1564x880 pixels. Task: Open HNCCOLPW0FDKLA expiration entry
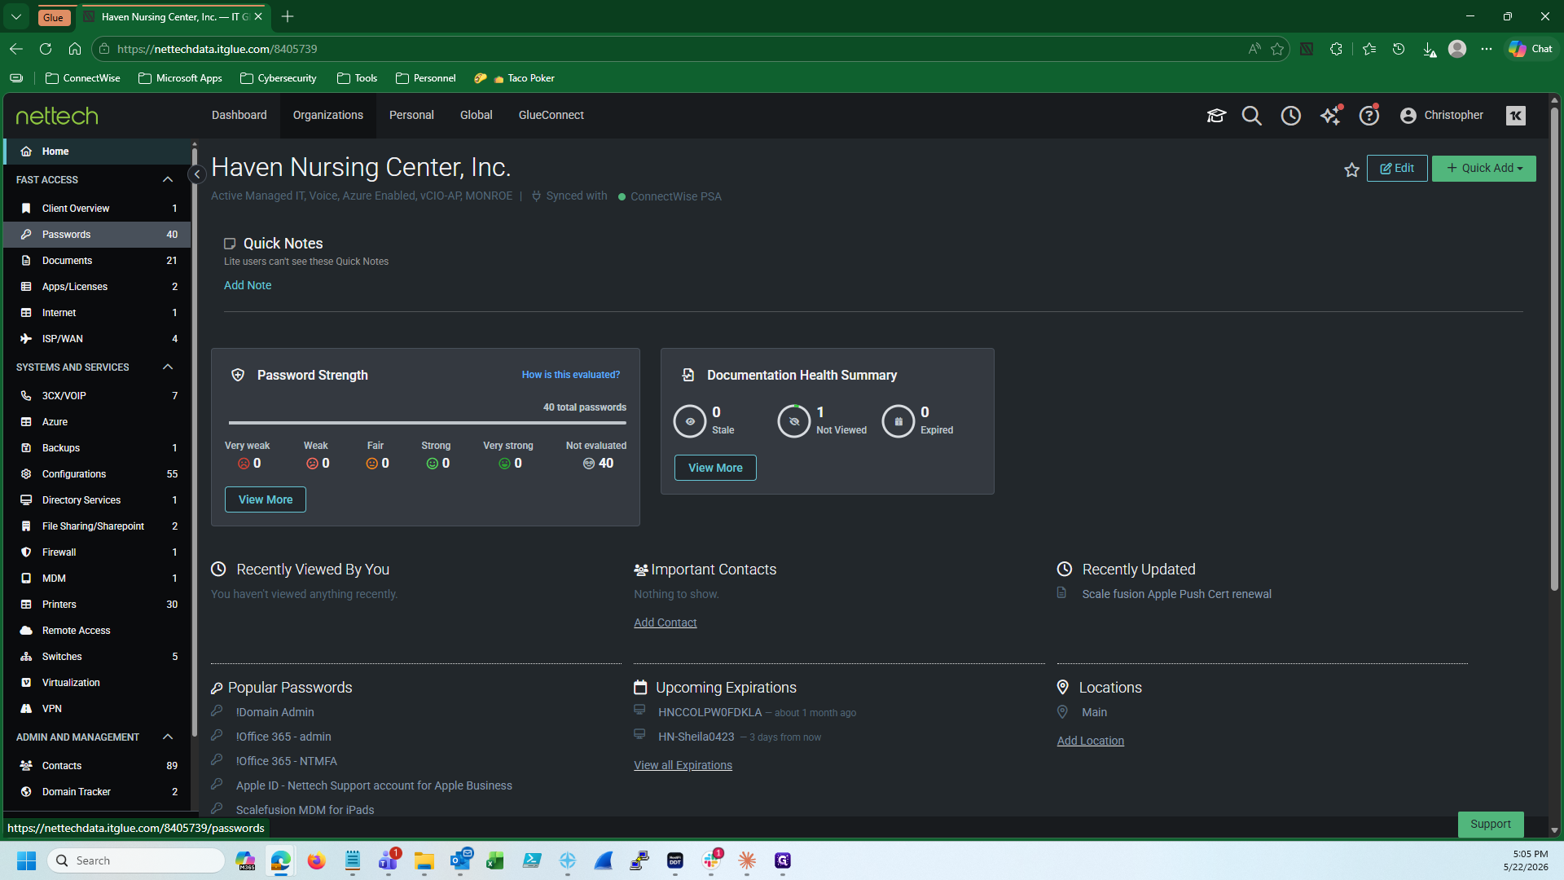tap(710, 713)
